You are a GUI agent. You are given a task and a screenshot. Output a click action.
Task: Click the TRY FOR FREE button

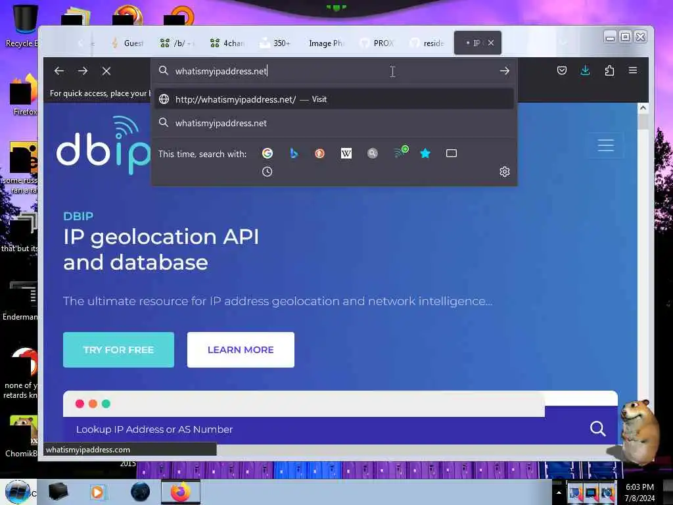[118, 350]
